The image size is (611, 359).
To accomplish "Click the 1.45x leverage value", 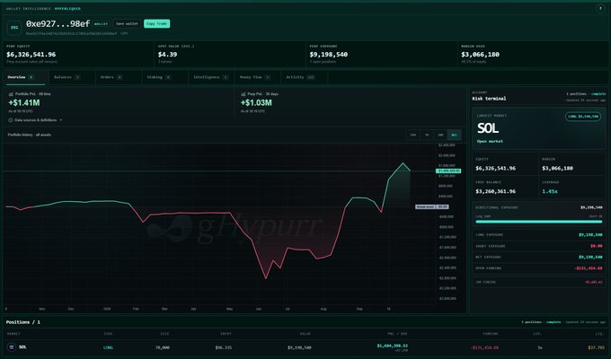I will (550, 191).
